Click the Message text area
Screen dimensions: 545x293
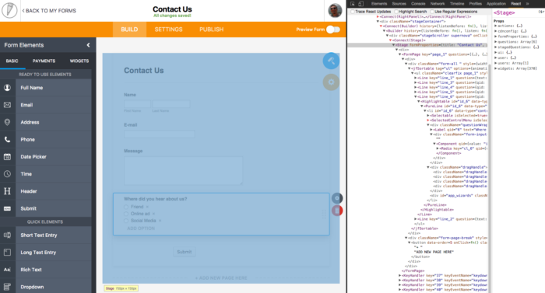(x=183, y=170)
